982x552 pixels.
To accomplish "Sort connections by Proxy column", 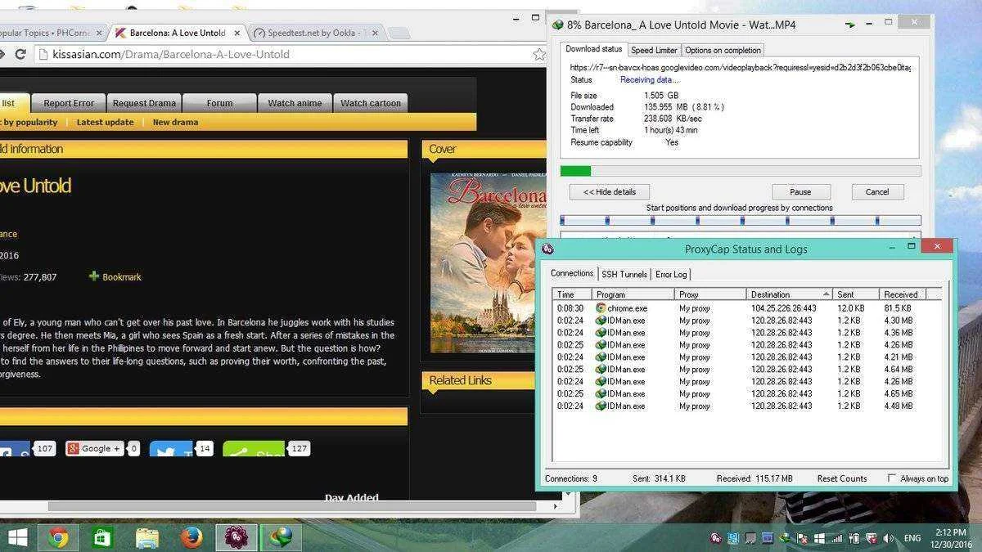I will (x=710, y=294).
